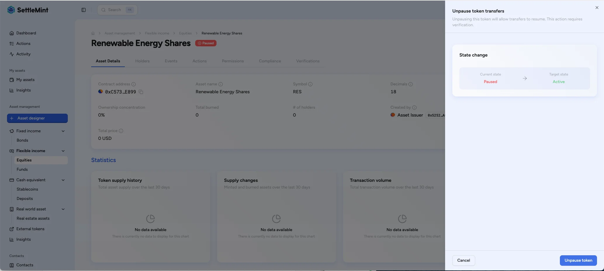Copy the contract address icon

(141, 92)
